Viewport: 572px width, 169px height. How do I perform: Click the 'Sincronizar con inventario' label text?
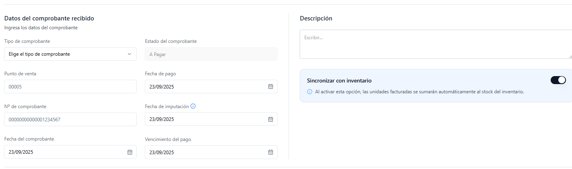[x=339, y=80]
